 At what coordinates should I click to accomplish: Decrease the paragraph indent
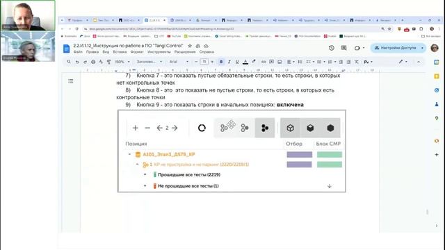pos(341,62)
